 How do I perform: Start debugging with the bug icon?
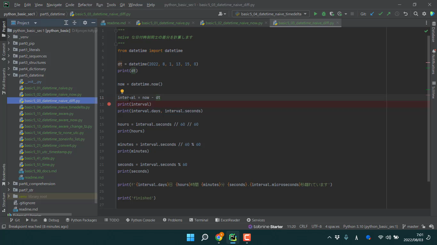click(324, 14)
